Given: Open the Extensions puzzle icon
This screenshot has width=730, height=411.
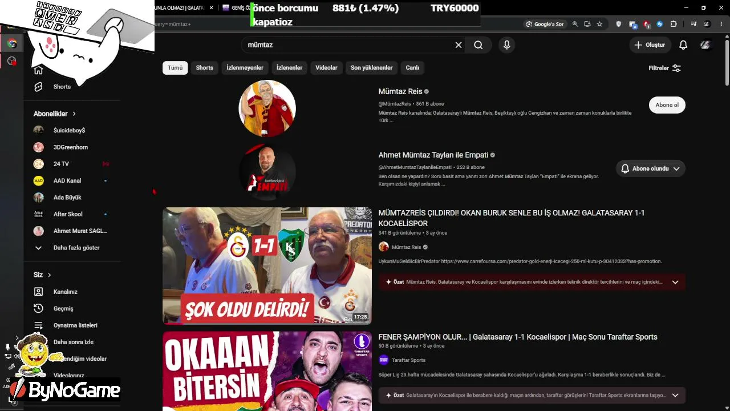Looking at the screenshot, I should click(x=674, y=24).
